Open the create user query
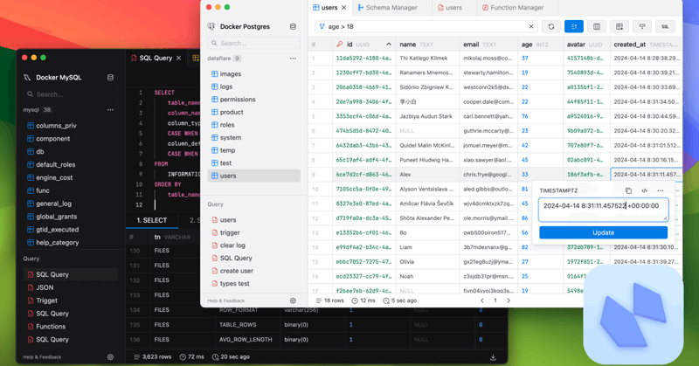 pos(253,271)
